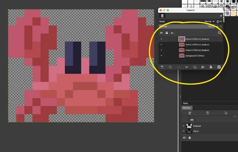Click the duplicate layer icon in Layers panel
Image resolution: width=238 pixels, height=152 pixels.
coord(195,67)
